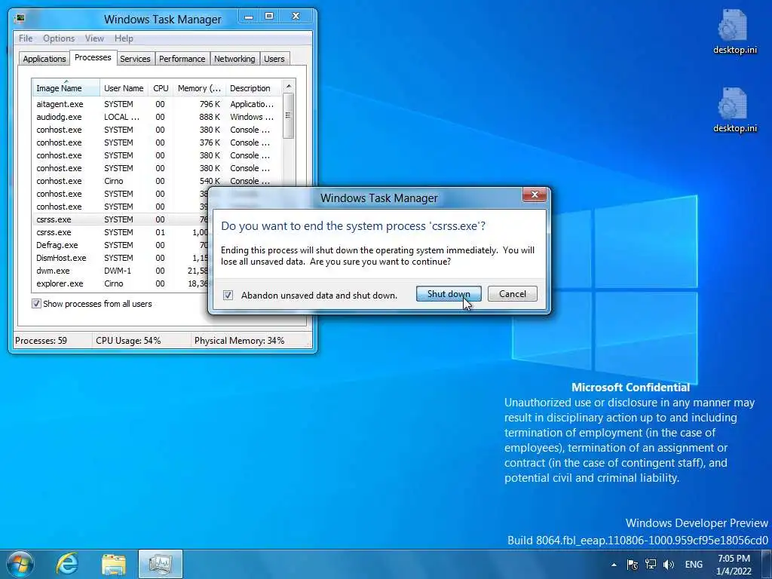Select csrss.exe row with CPU 01

121,232
